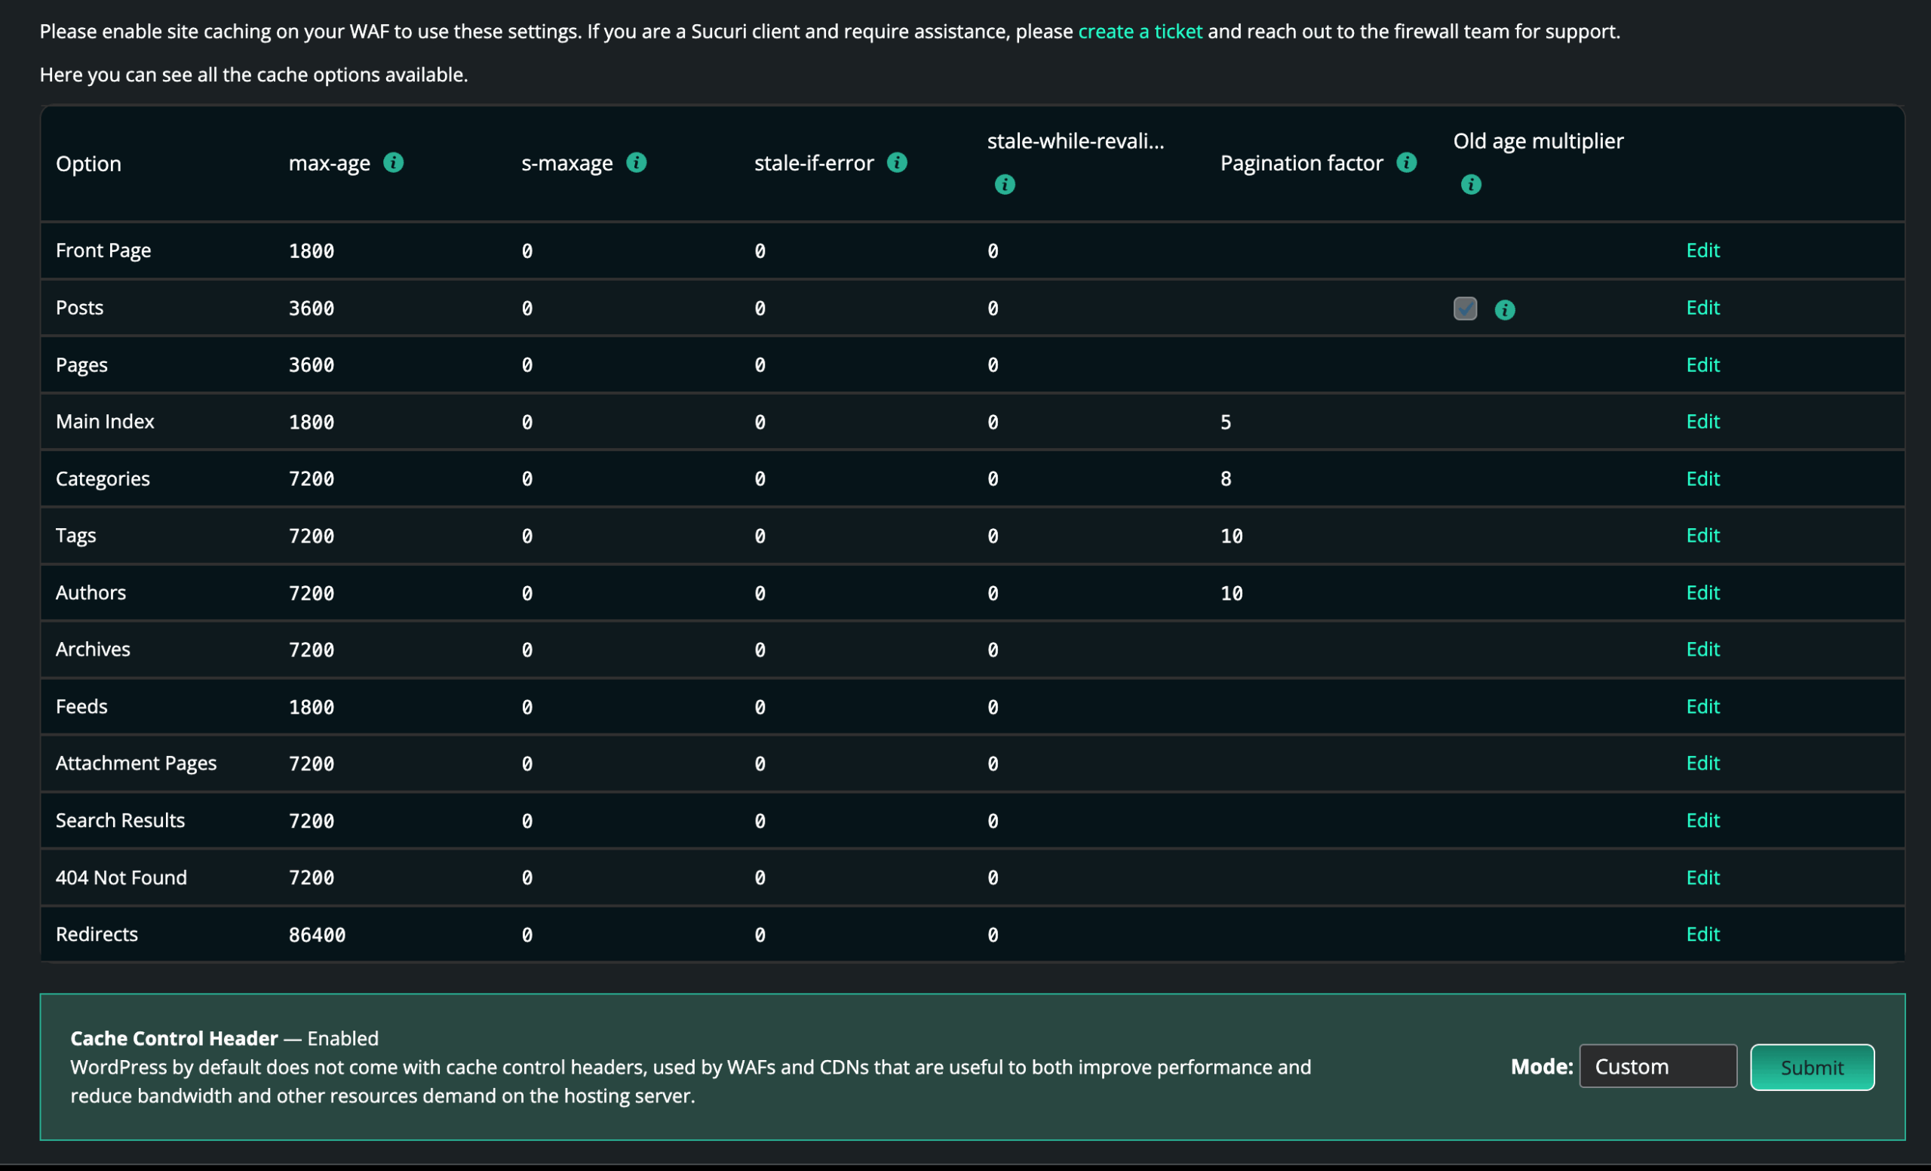Edit the Categories cache option
Image resolution: width=1931 pixels, height=1171 pixels.
point(1703,478)
